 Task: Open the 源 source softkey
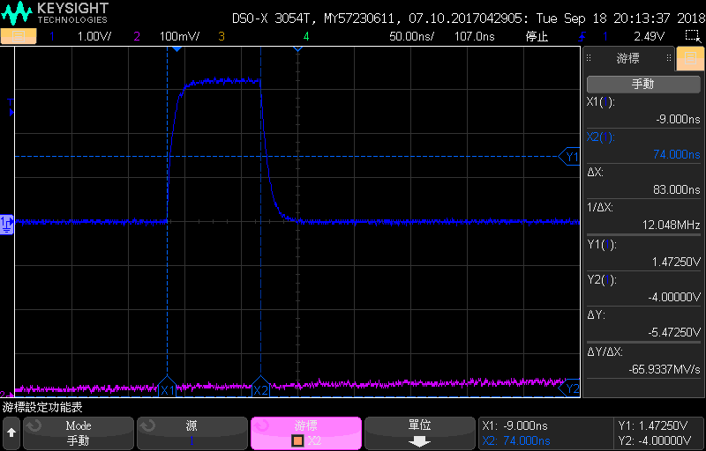pos(192,433)
